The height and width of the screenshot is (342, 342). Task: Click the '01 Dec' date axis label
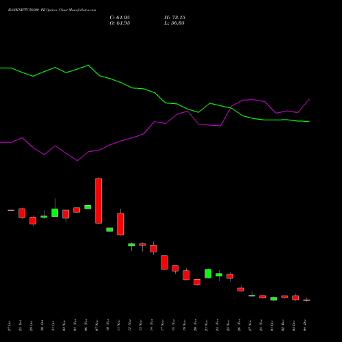coord(272,326)
